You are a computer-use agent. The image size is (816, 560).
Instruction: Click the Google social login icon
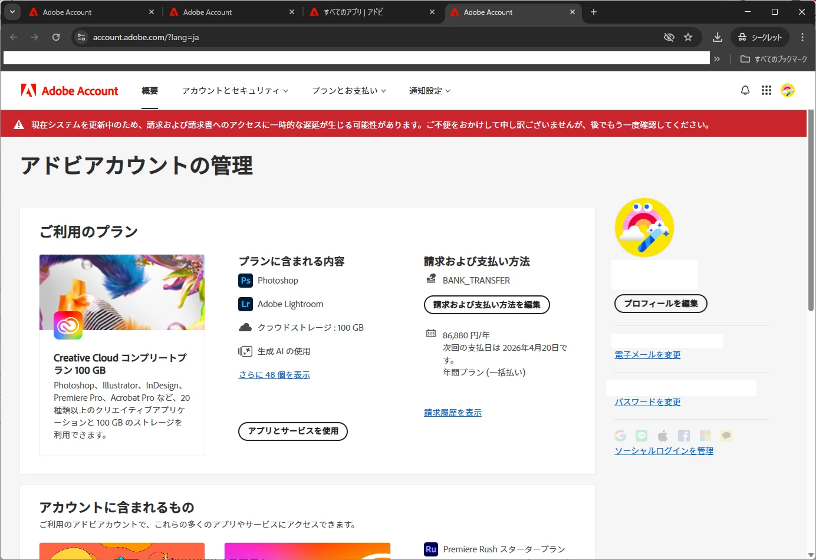tap(620, 436)
